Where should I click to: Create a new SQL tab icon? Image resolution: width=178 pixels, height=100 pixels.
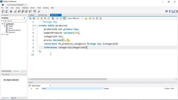click(3, 11)
